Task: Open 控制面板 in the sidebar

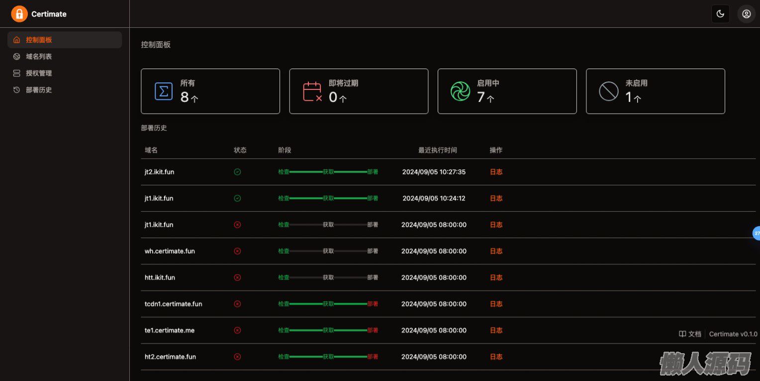Action: pyautogui.click(x=39, y=40)
